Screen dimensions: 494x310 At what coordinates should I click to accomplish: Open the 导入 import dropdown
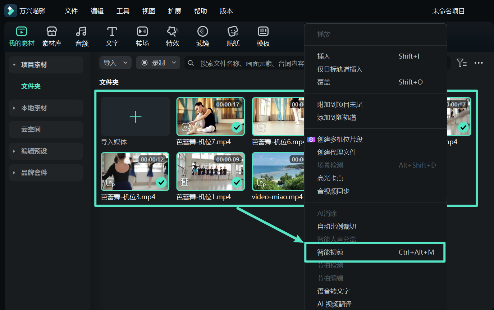[115, 63]
